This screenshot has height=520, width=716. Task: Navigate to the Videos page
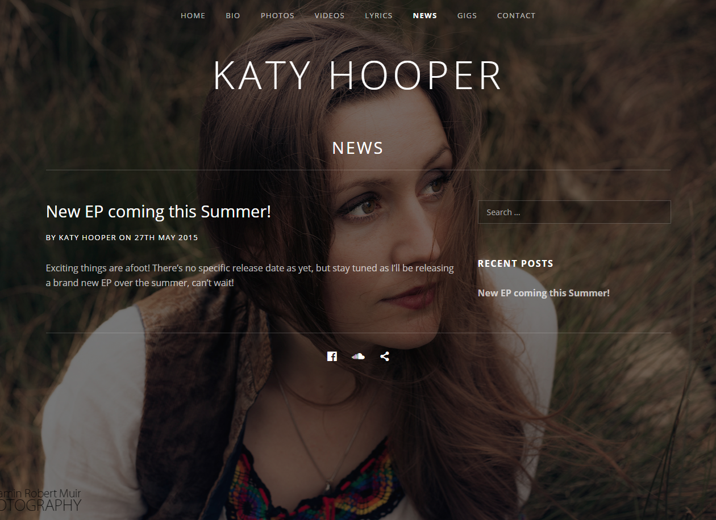point(330,15)
